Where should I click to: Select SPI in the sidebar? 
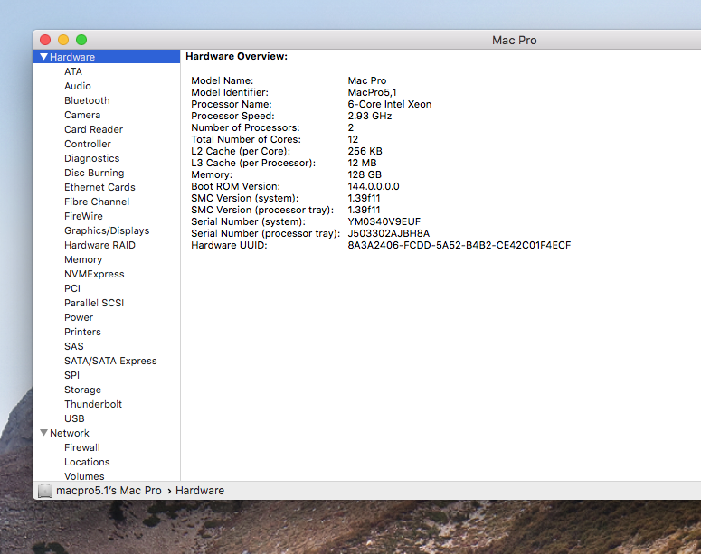[x=72, y=375]
